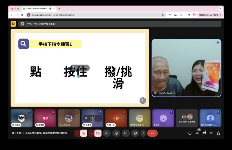This screenshot has width=232, height=150.
Task: Bookmark this page with star icon
Action: click(x=163, y=15)
